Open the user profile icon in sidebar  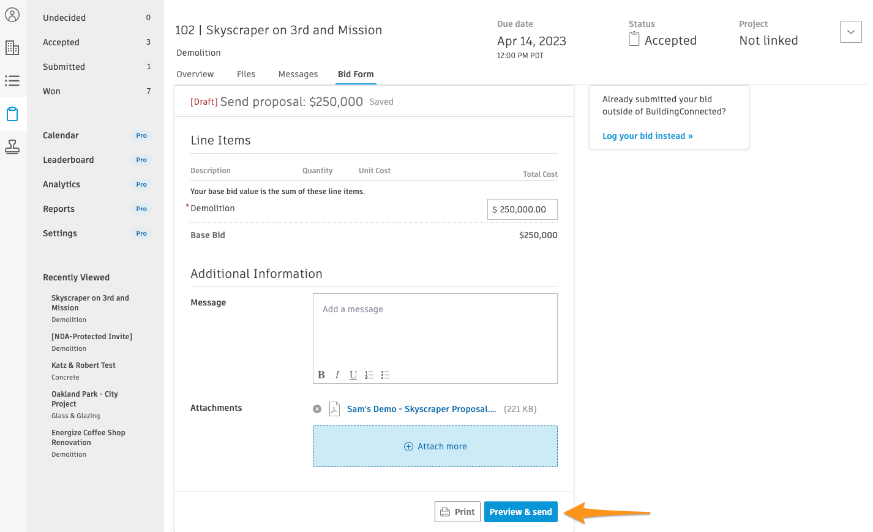tap(12, 15)
